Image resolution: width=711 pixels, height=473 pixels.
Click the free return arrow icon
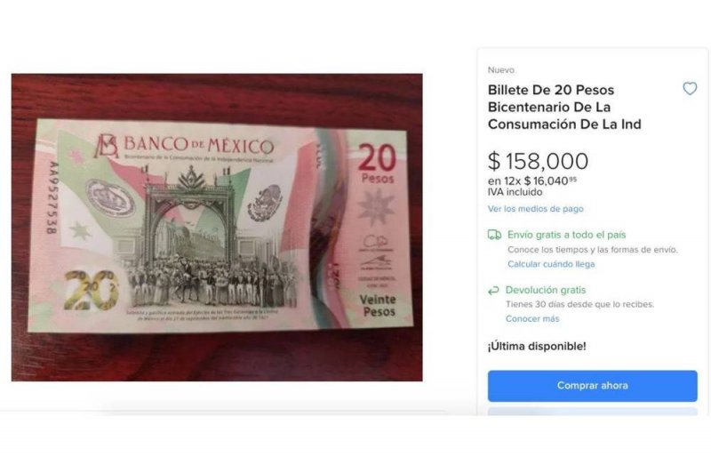tap(493, 291)
